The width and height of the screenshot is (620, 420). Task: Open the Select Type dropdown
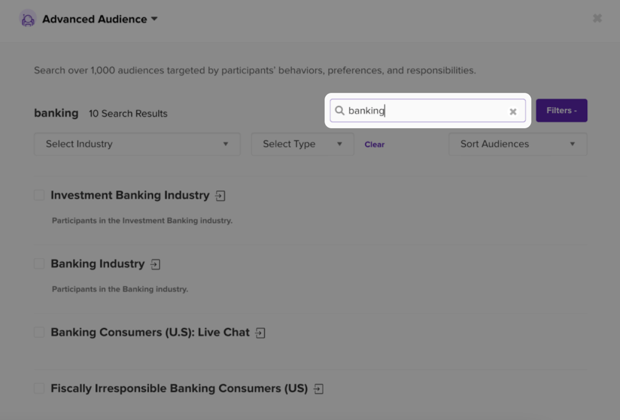(x=303, y=144)
